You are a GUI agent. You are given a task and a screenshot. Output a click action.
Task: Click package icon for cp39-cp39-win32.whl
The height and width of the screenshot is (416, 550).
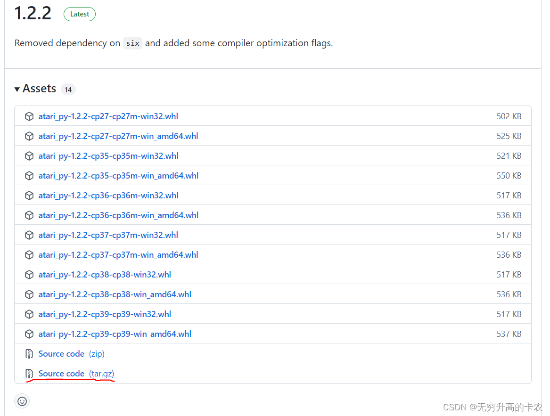(29, 314)
